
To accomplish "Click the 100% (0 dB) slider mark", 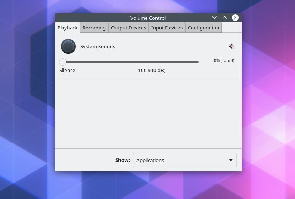I will [152, 70].
